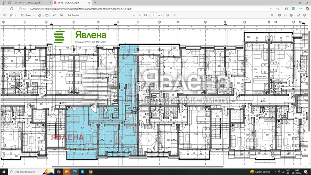The width and height of the screenshot is (311, 175).
Task: Open the PDF table of contents
Action: [4, 15]
